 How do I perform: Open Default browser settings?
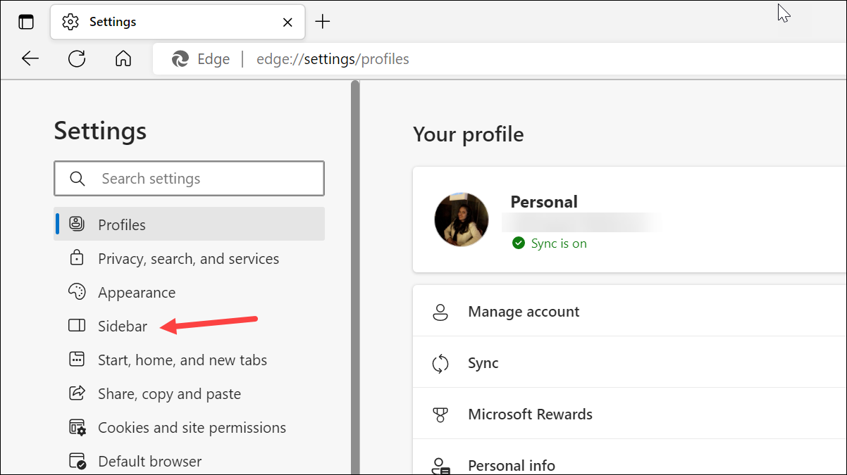click(x=189, y=461)
